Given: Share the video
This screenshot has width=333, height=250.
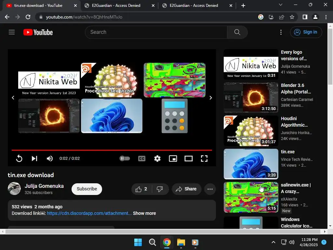Looking at the screenshot, I should pyautogui.click(x=186, y=189).
